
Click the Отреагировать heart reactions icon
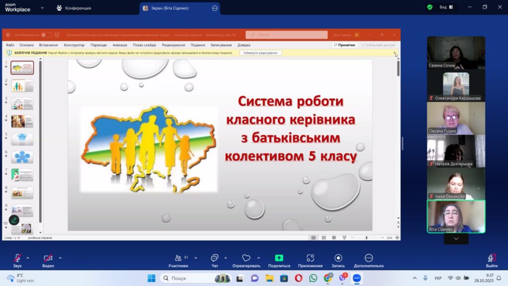(x=246, y=259)
